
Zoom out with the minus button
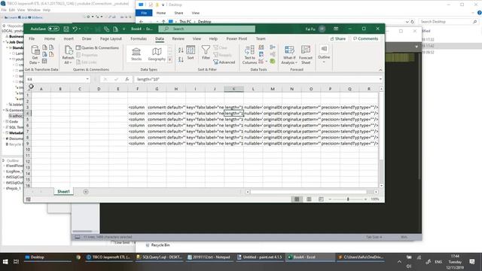(330, 199)
